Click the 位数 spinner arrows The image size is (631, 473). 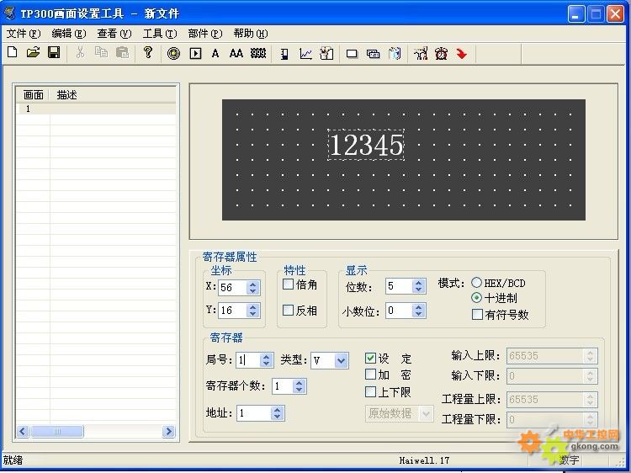tap(418, 286)
